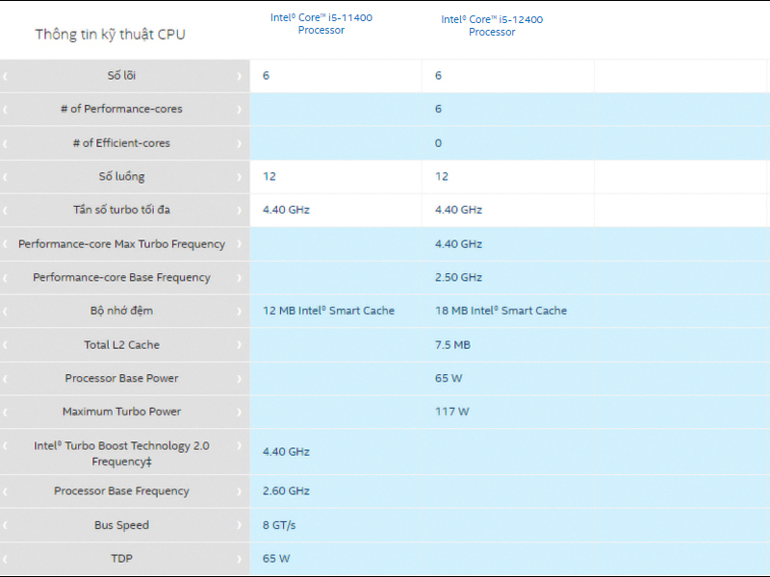Open the Intel Core i5-11400 Processor link
The height and width of the screenshot is (577, 770).
[321, 24]
